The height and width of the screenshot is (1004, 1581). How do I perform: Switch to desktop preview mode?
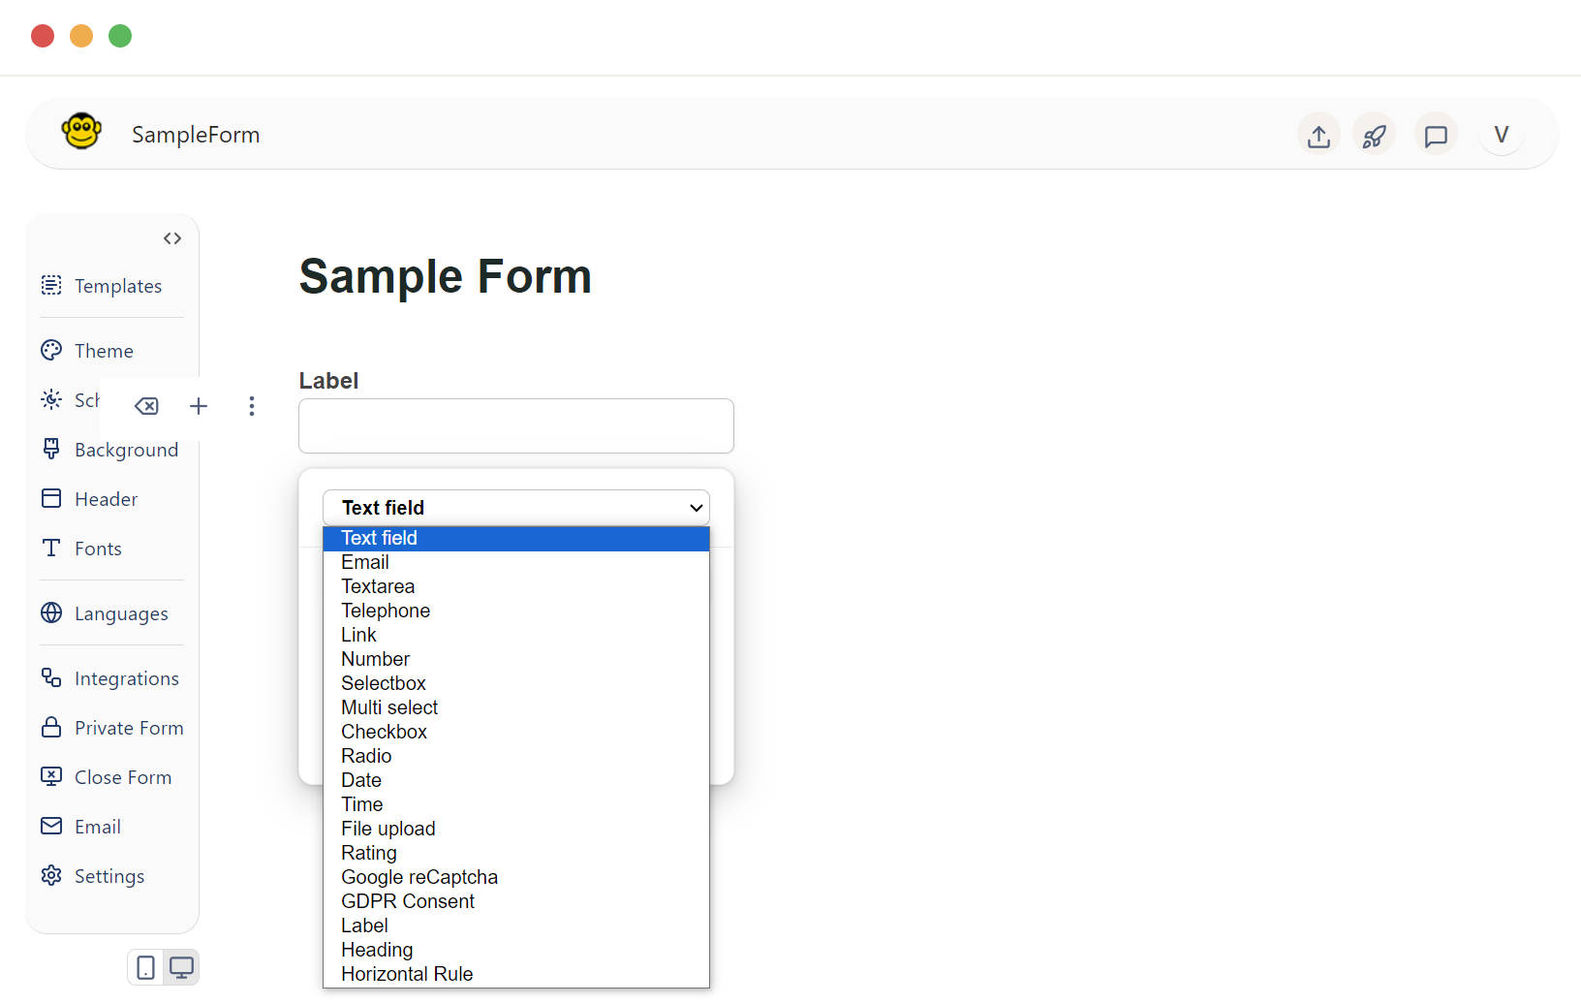[181, 967]
